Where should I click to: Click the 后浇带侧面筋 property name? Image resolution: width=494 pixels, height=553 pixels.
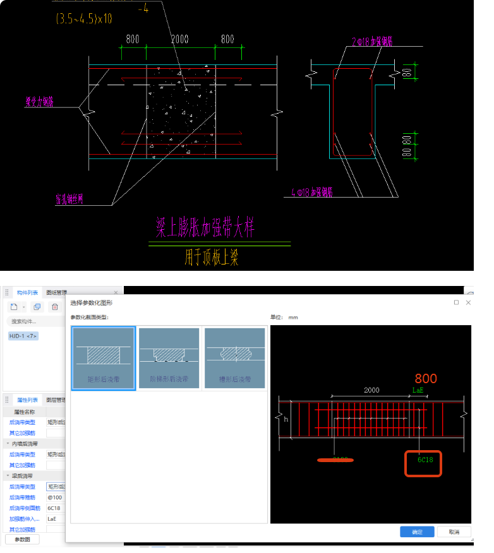25,508
